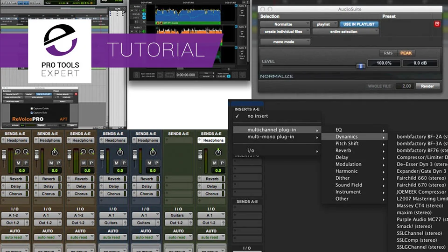Switch Normalize mode to RMS

pyautogui.click(x=388, y=53)
